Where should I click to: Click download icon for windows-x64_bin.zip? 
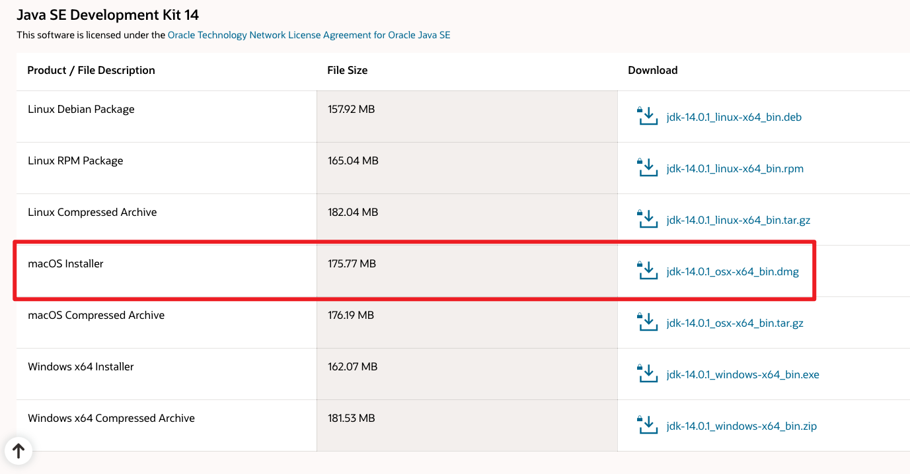(648, 424)
